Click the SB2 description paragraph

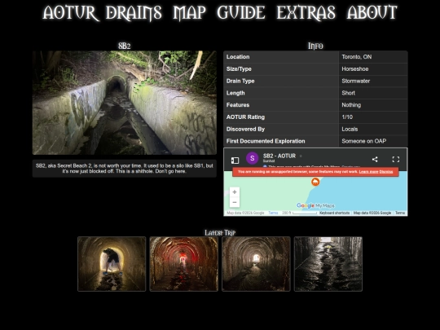click(x=125, y=169)
